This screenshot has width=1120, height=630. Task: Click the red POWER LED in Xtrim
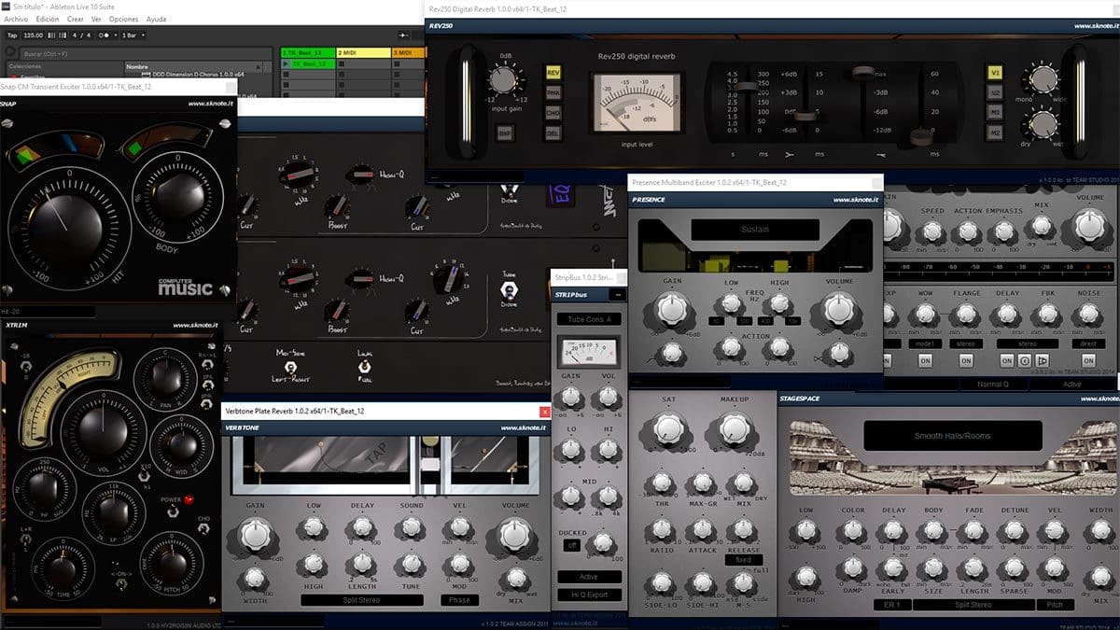click(188, 499)
